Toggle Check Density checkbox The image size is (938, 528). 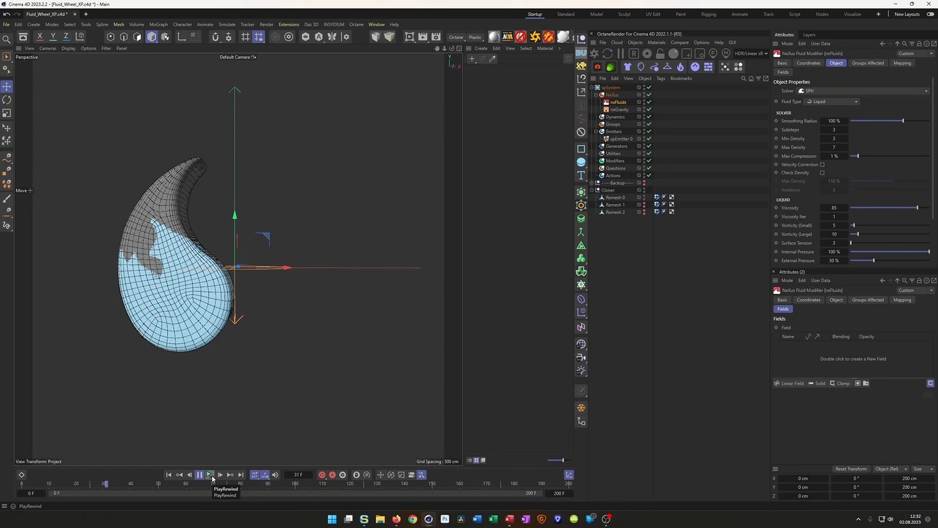tap(822, 173)
